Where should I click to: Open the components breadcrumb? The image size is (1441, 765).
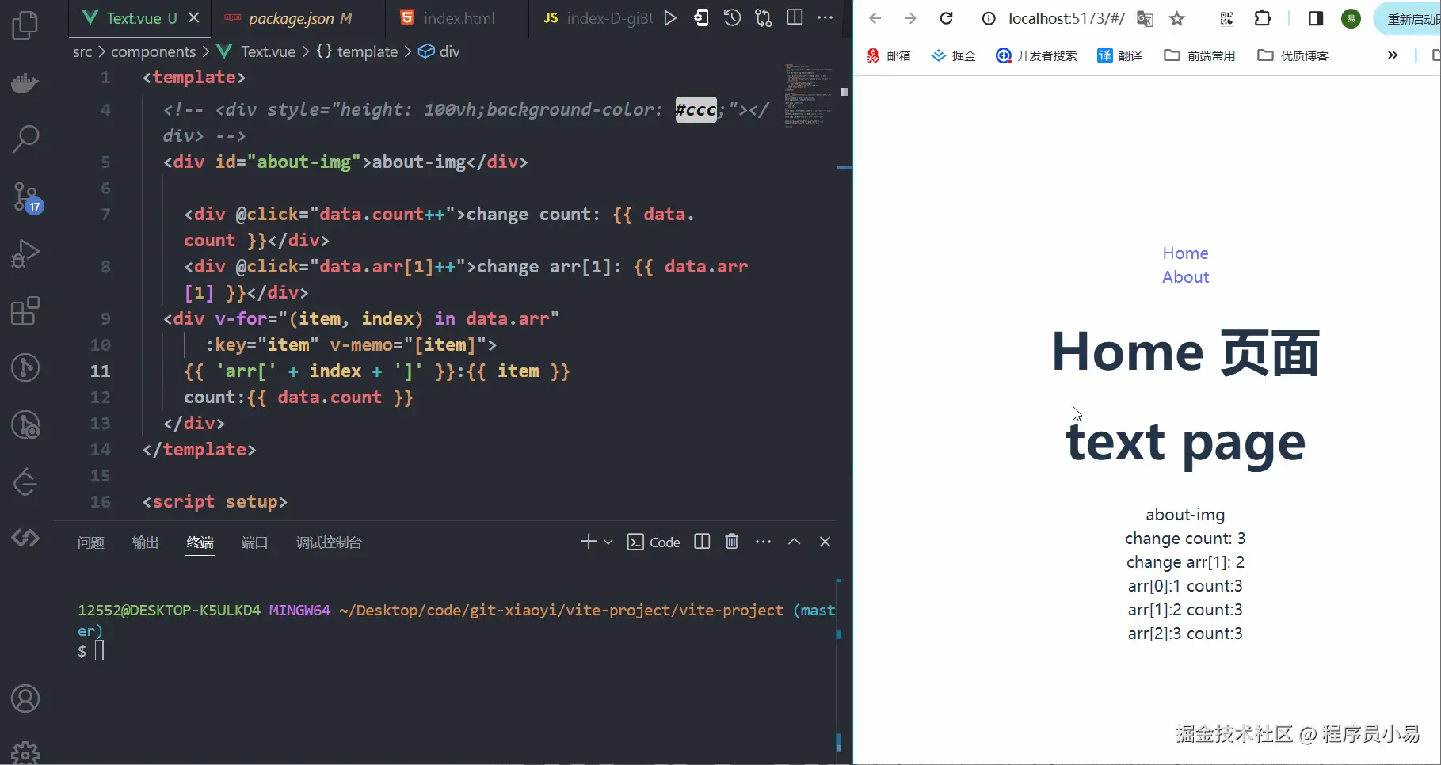click(x=153, y=51)
